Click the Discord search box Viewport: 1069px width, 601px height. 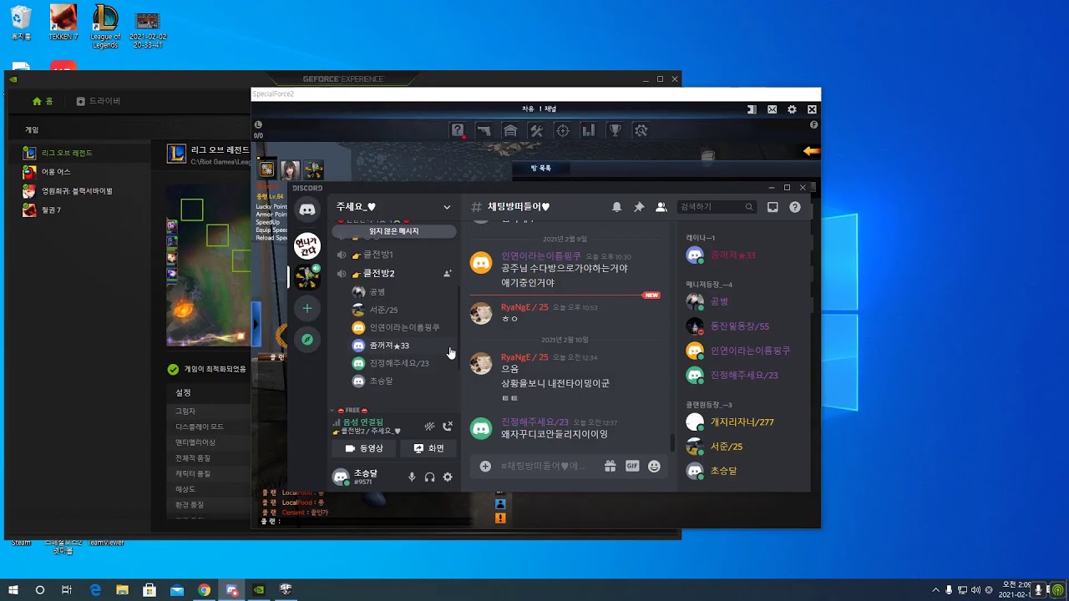[717, 207]
